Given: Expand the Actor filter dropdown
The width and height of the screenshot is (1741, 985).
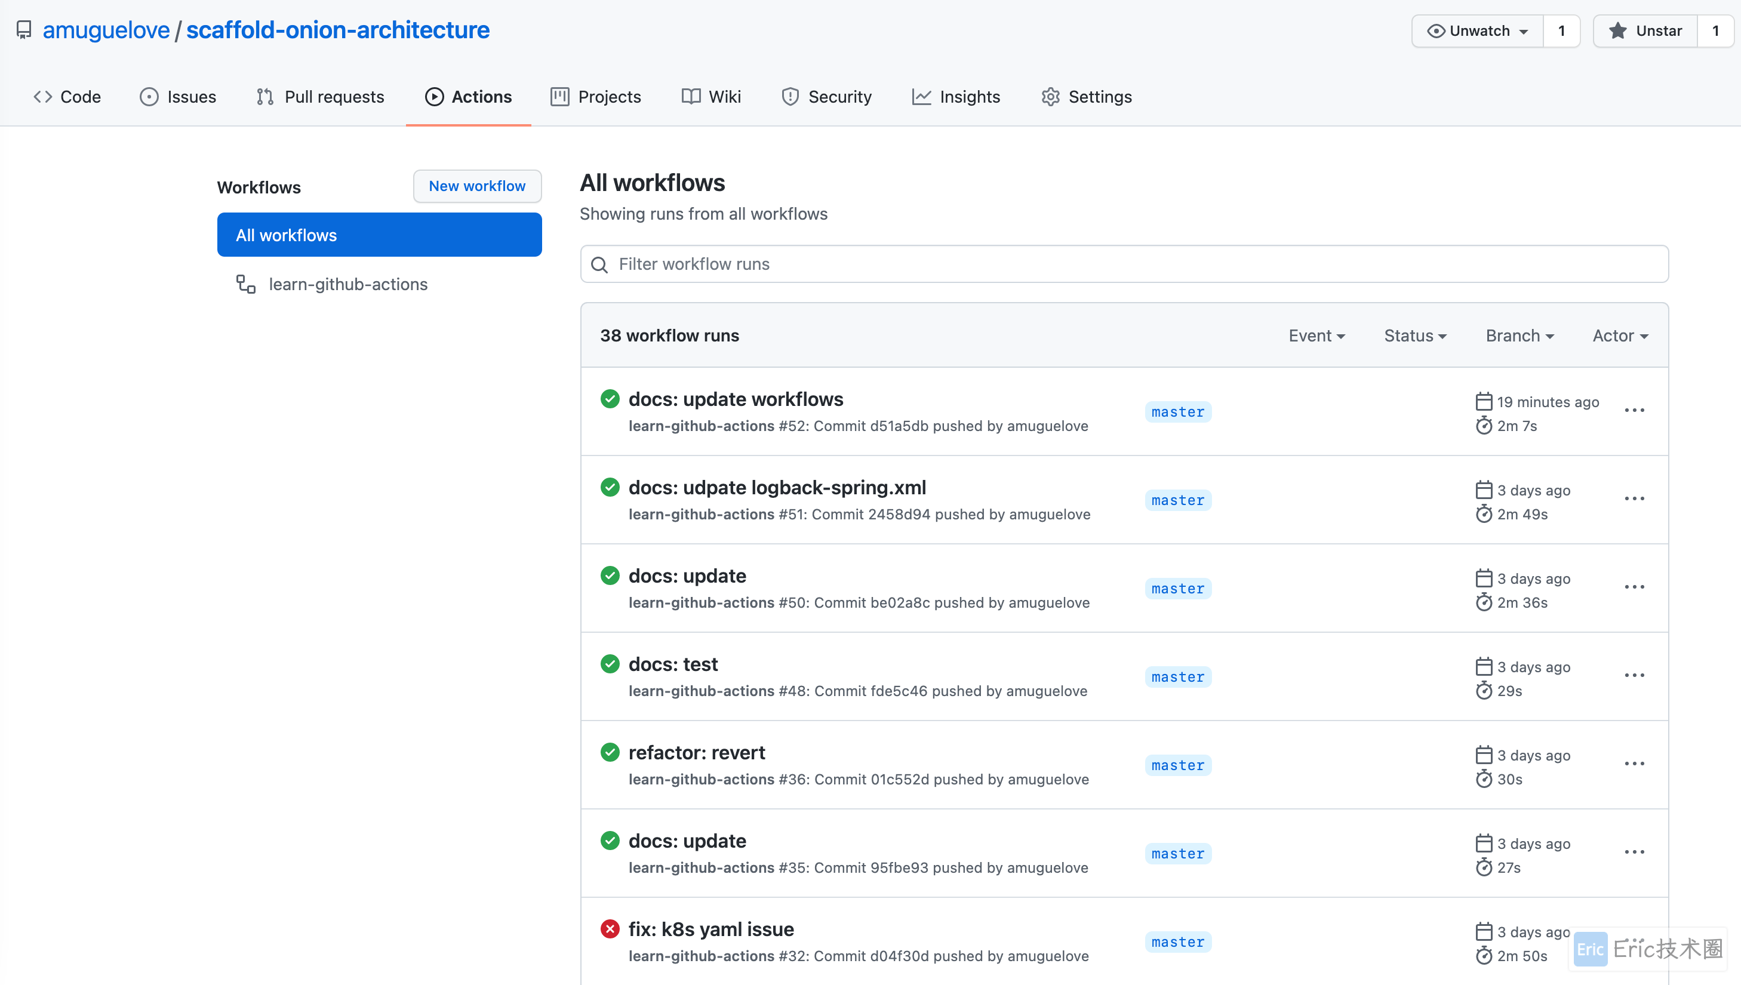Looking at the screenshot, I should pyautogui.click(x=1620, y=335).
